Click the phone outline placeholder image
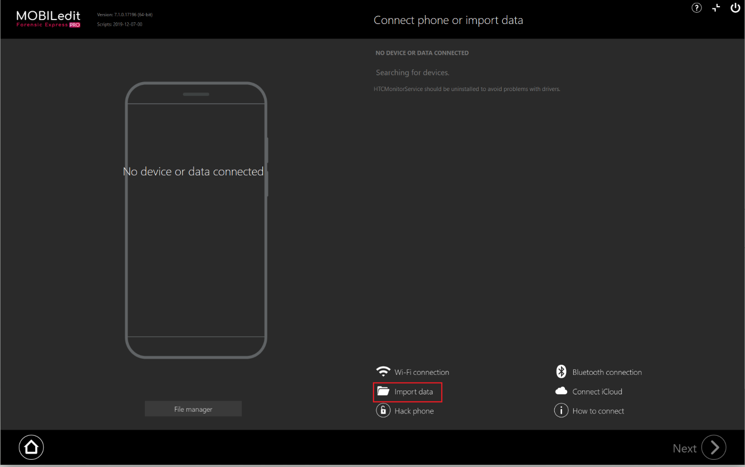This screenshot has width=745, height=467. (196, 220)
